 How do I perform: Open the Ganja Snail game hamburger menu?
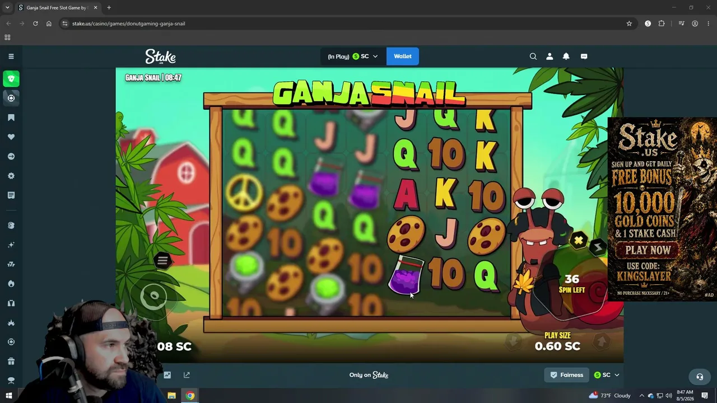(162, 260)
